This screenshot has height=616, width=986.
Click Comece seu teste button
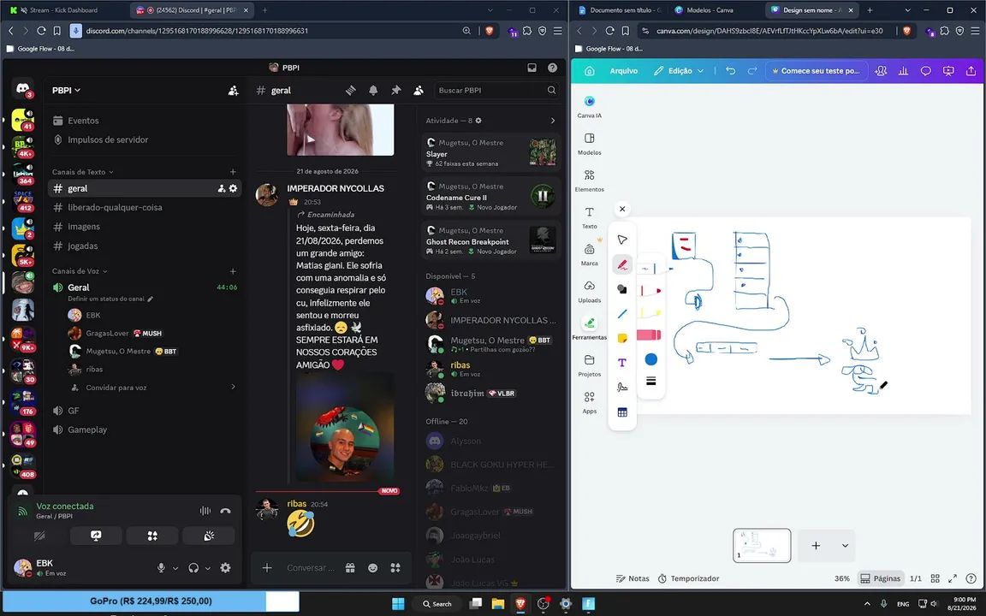[815, 71]
